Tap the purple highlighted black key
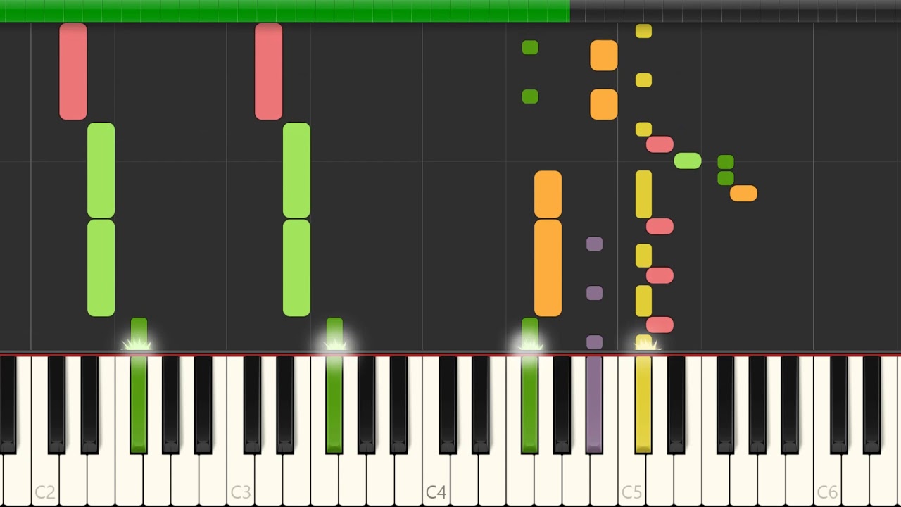 [x=594, y=403]
